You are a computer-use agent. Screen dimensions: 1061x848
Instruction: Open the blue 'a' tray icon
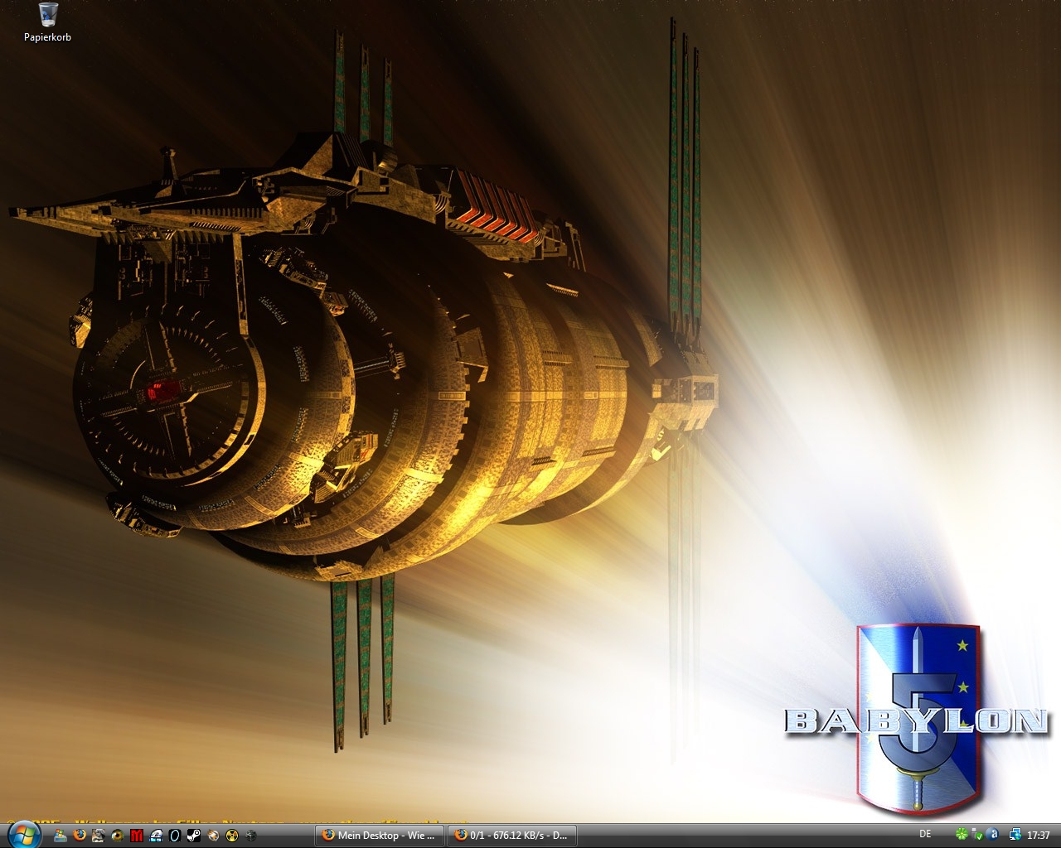(x=993, y=835)
